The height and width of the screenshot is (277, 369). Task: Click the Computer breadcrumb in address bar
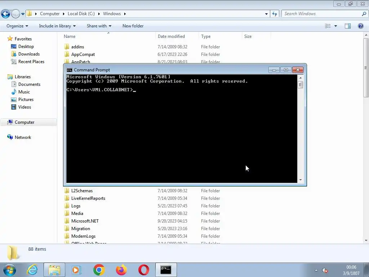tap(50, 14)
